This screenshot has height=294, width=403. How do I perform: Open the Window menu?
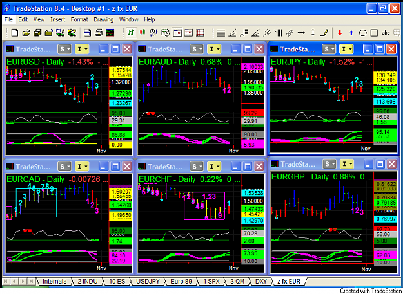click(x=129, y=19)
